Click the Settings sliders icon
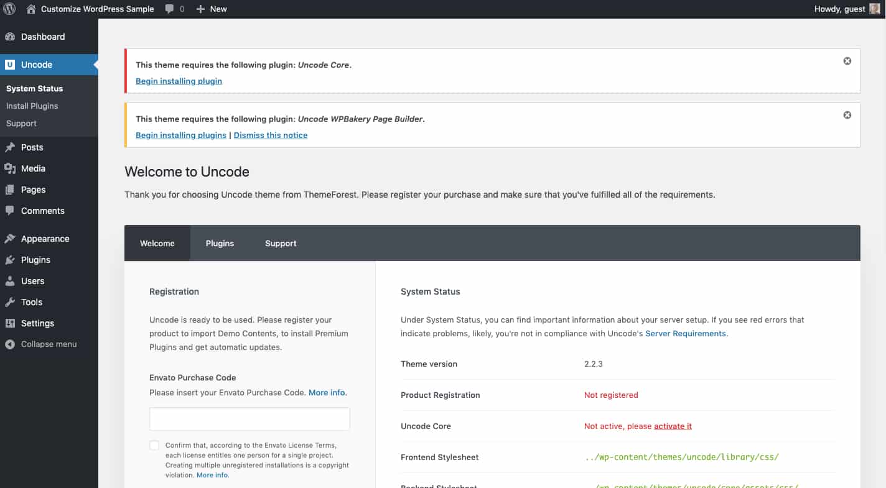This screenshot has height=488, width=886. [x=10, y=323]
